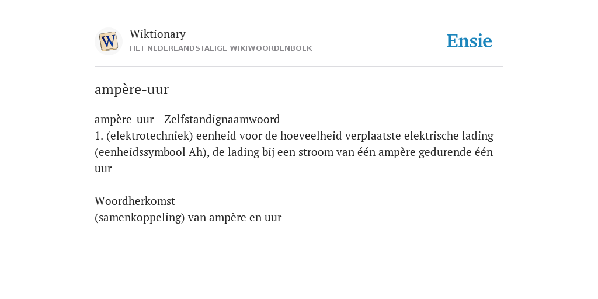Click the number '1.' starting the definition

pos(99,135)
